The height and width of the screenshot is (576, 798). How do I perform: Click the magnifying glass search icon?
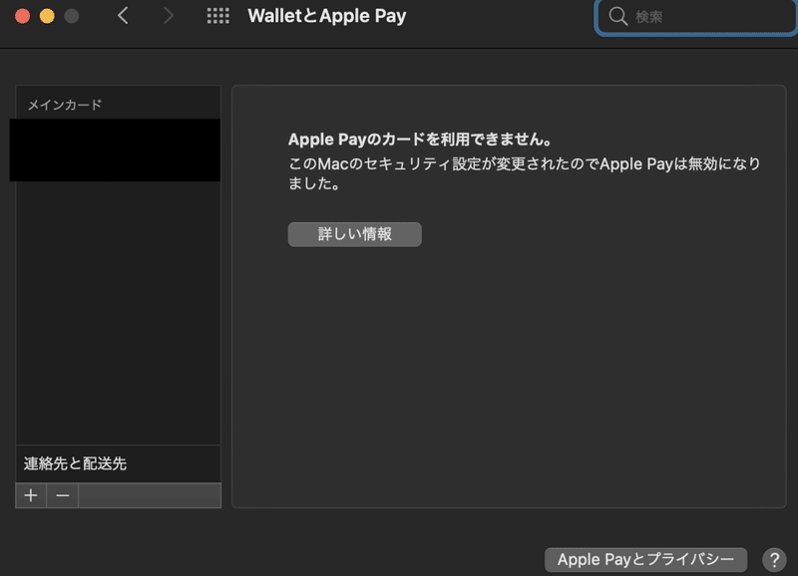coord(617,16)
